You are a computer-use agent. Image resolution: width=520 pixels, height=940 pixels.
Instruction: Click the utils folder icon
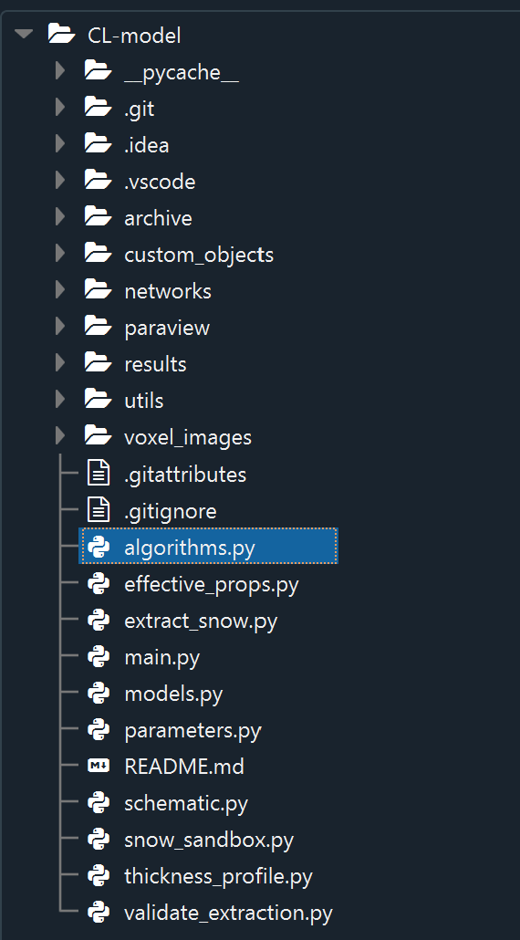click(x=99, y=399)
